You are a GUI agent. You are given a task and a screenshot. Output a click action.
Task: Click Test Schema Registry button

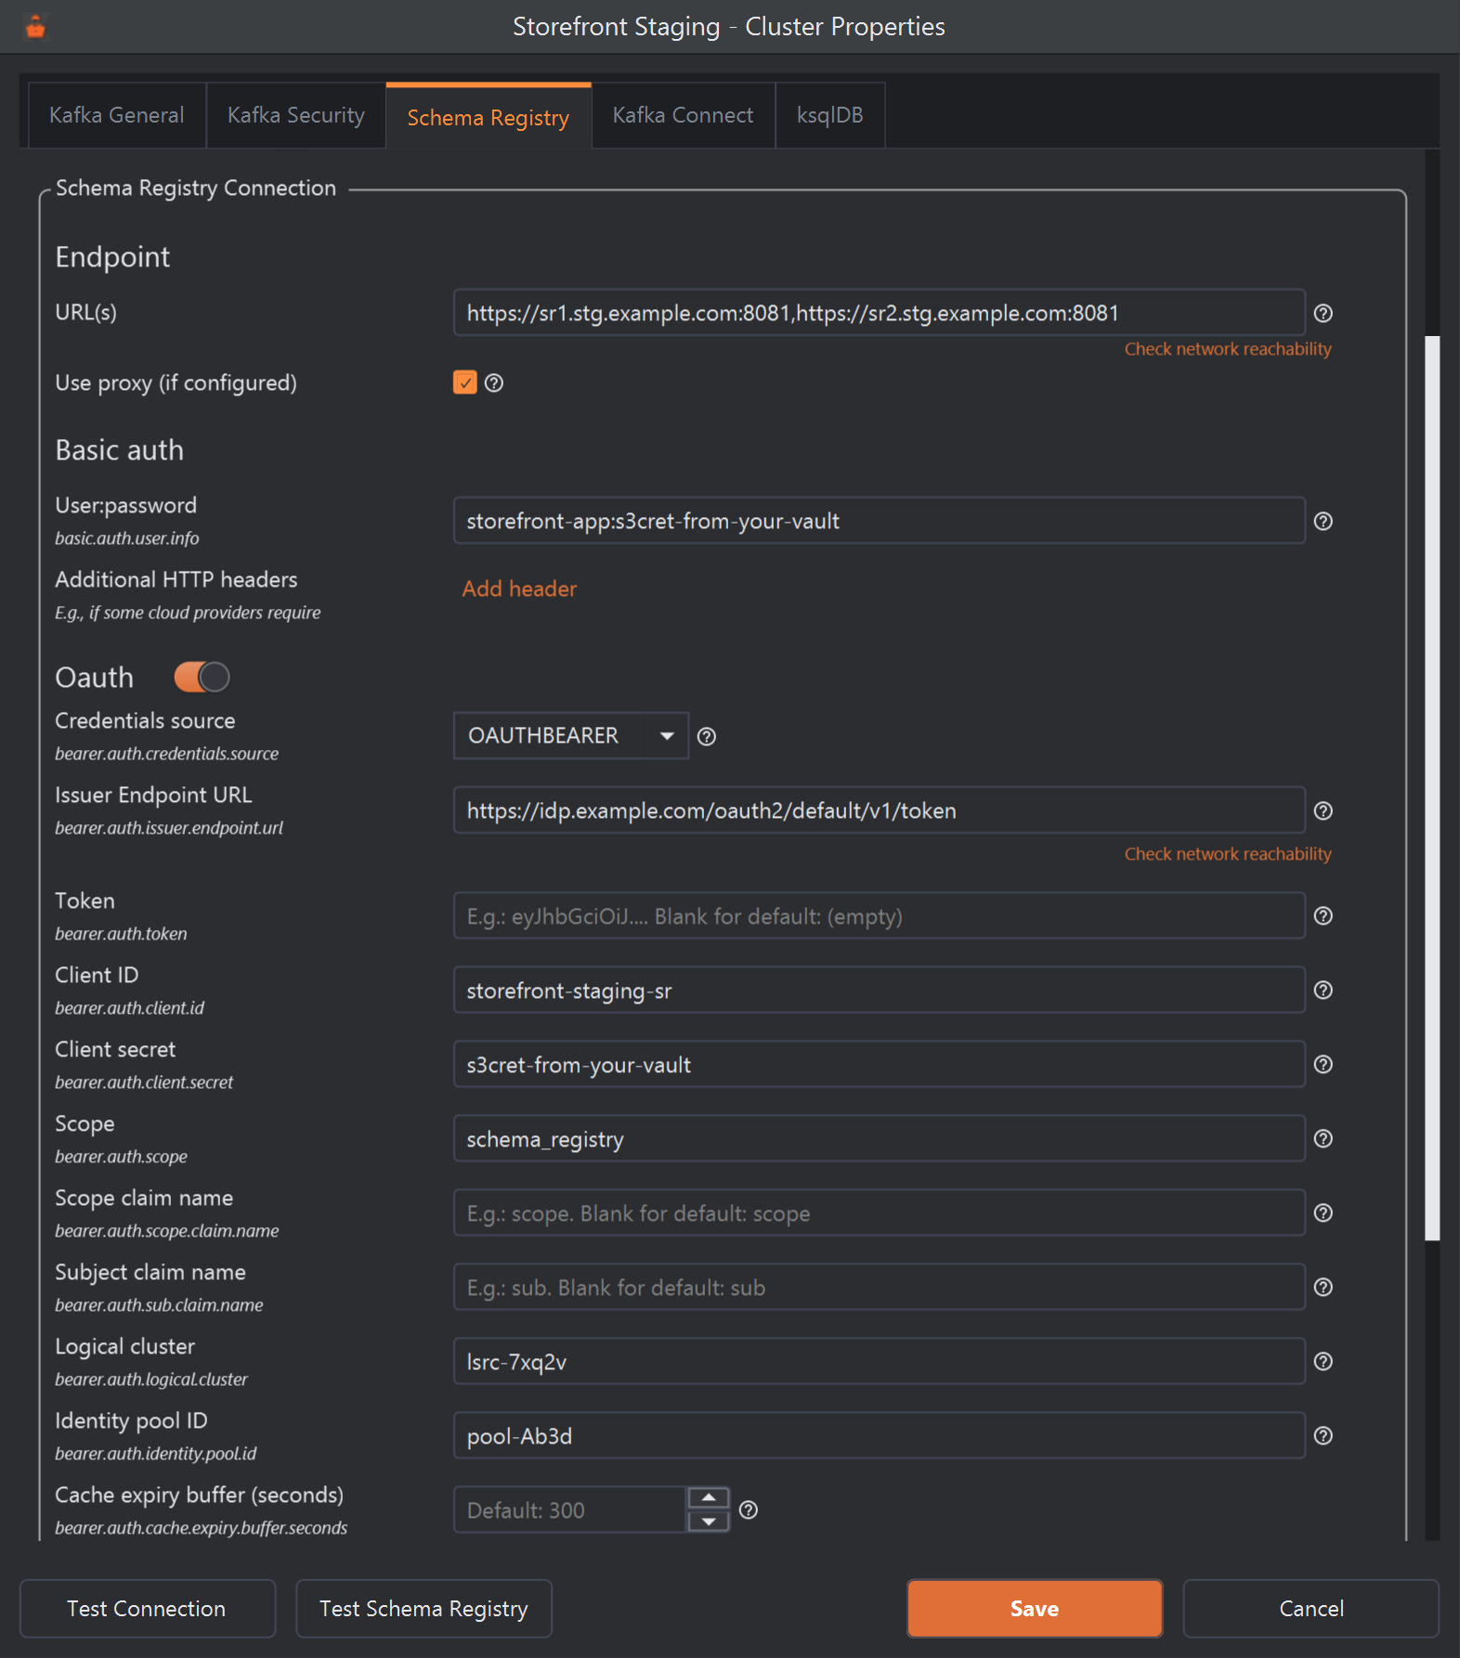point(424,1608)
